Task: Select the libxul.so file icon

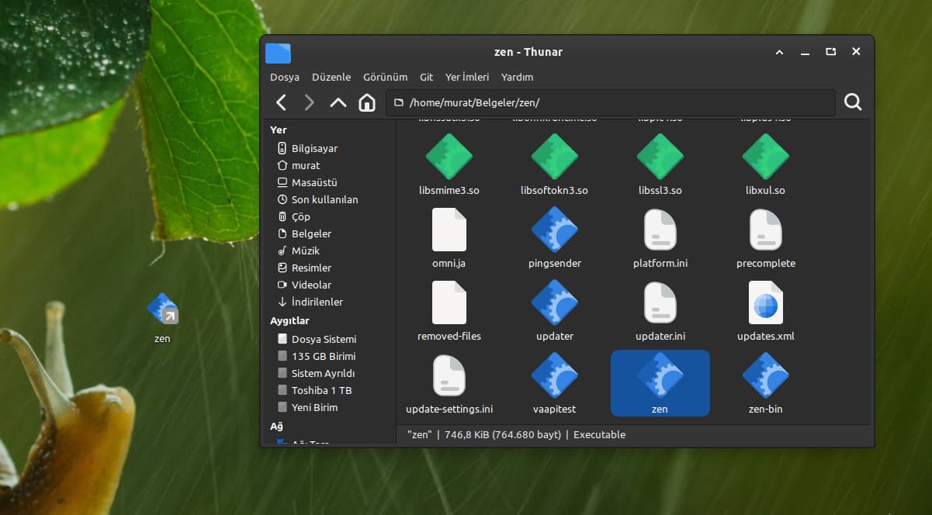Action: pos(765,157)
